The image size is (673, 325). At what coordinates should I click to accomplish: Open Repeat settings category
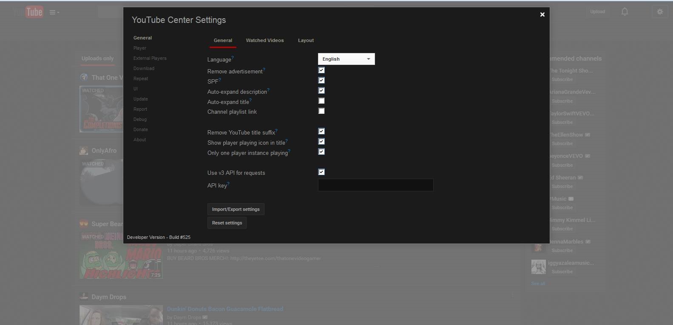(141, 78)
